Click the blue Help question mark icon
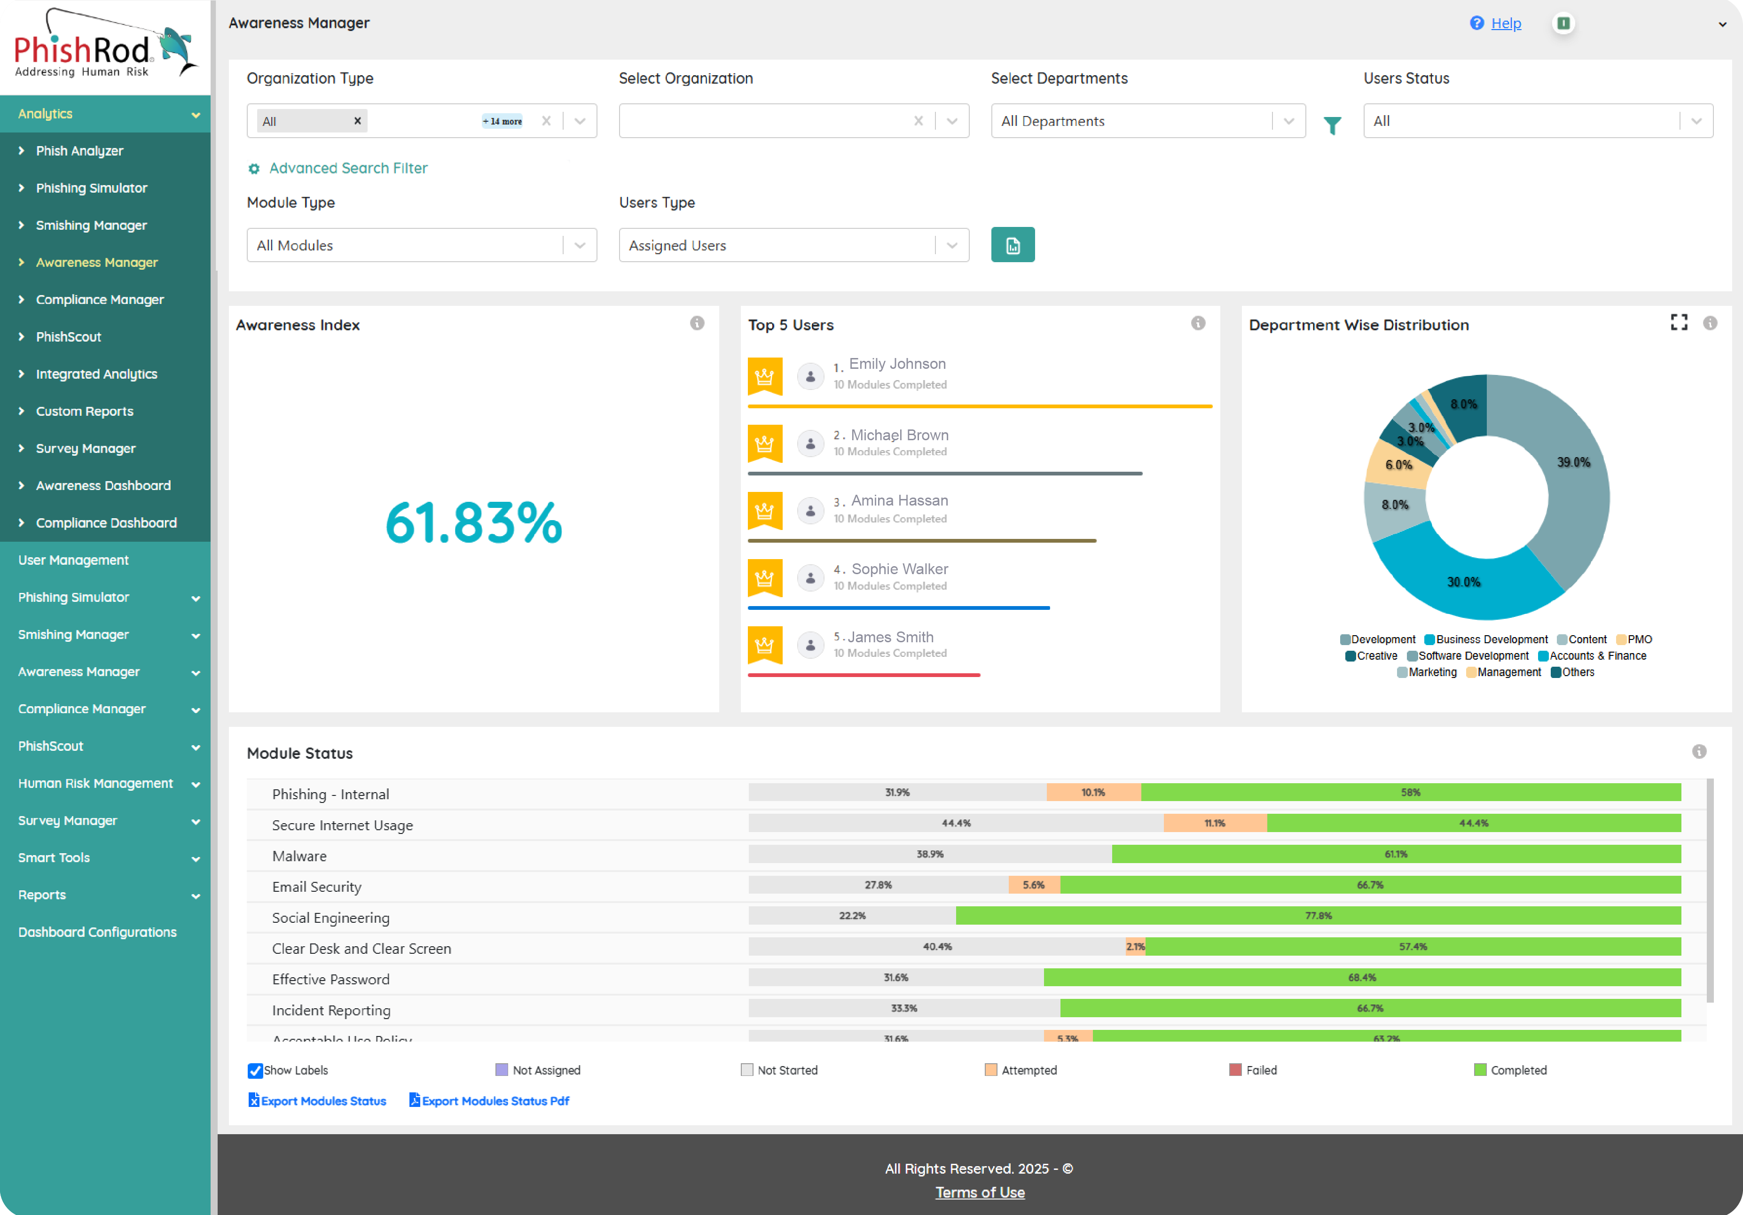 pyautogui.click(x=1476, y=23)
